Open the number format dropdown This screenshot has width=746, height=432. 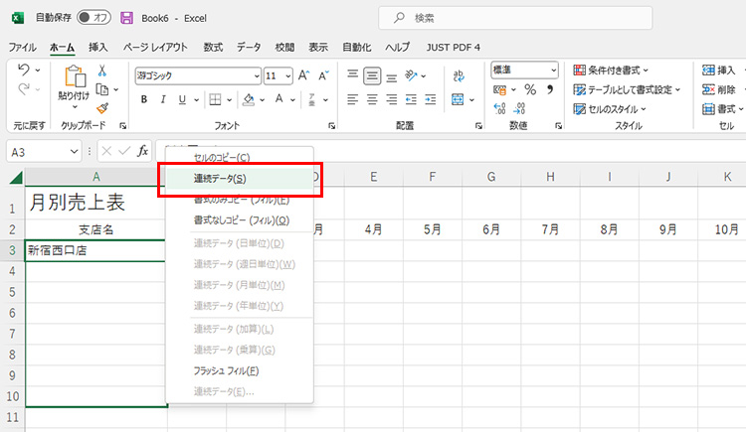coord(554,71)
